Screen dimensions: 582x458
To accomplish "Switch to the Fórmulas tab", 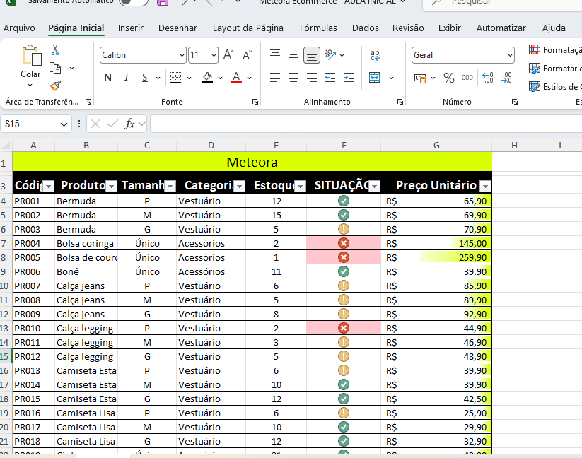I will pyautogui.click(x=318, y=28).
